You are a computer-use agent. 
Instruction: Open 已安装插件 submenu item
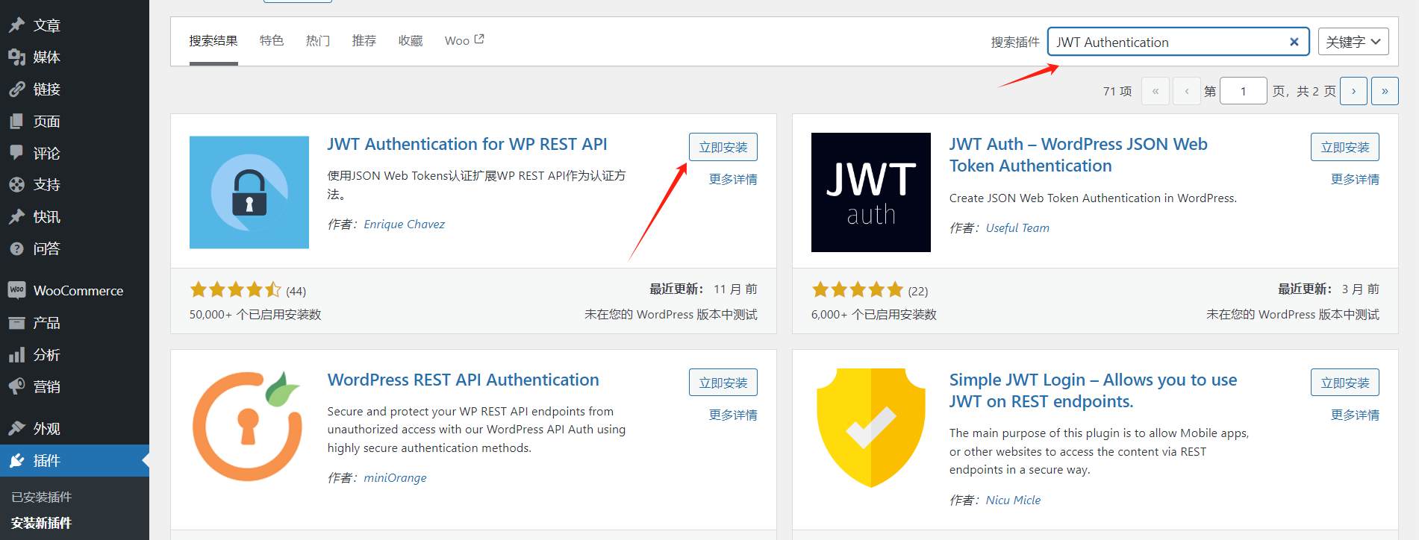point(42,497)
